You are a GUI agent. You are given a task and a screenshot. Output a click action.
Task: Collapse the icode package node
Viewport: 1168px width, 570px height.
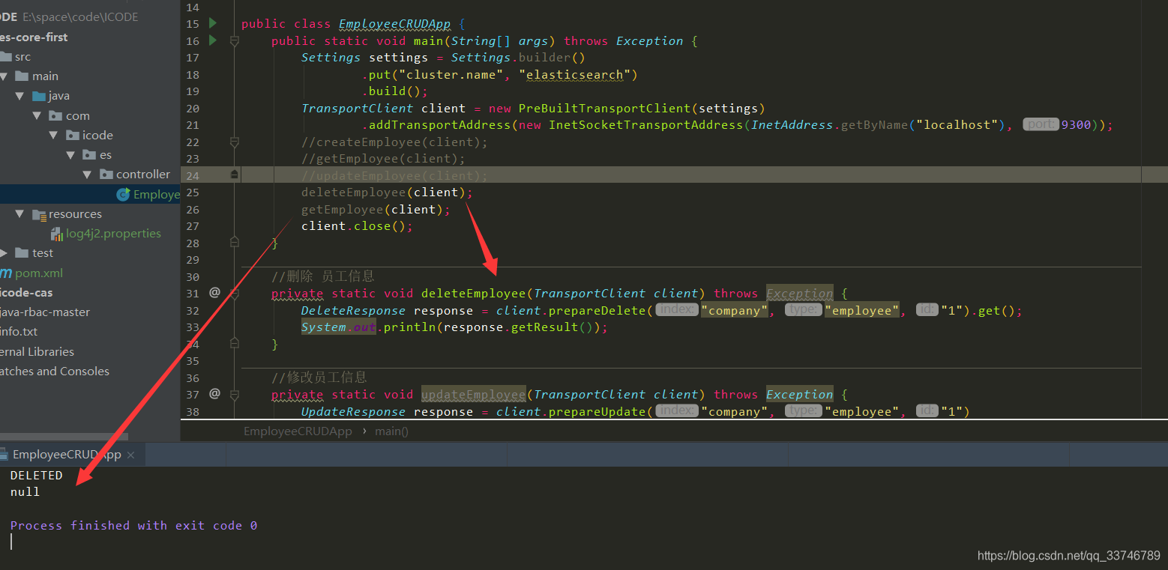coord(53,136)
